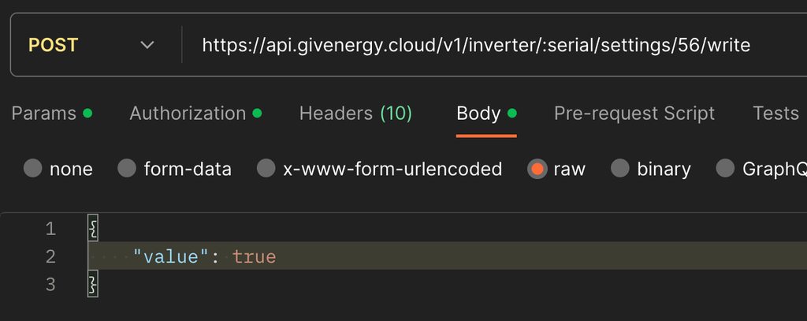Click the closing brace on line 3
This screenshot has height=321, width=807.
tap(93, 284)
